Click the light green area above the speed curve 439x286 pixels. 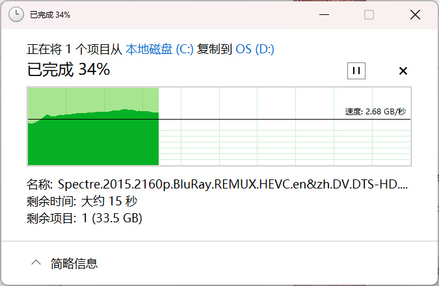click(x=93, y=99)
